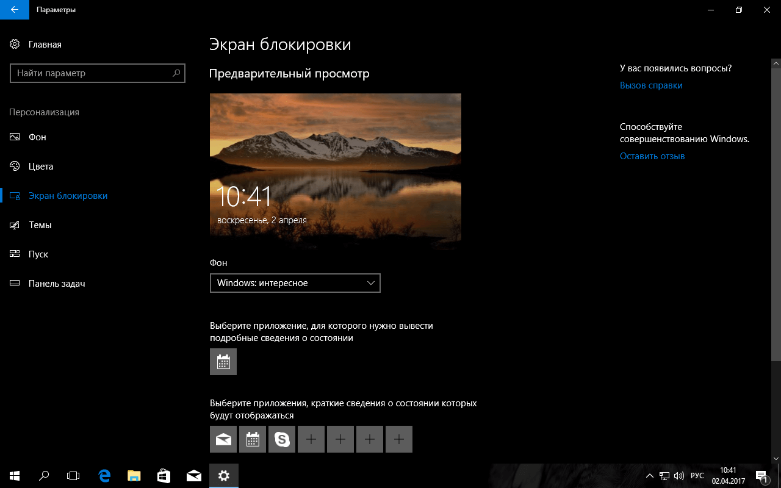Close the Параметры window

tap(767, 10)
